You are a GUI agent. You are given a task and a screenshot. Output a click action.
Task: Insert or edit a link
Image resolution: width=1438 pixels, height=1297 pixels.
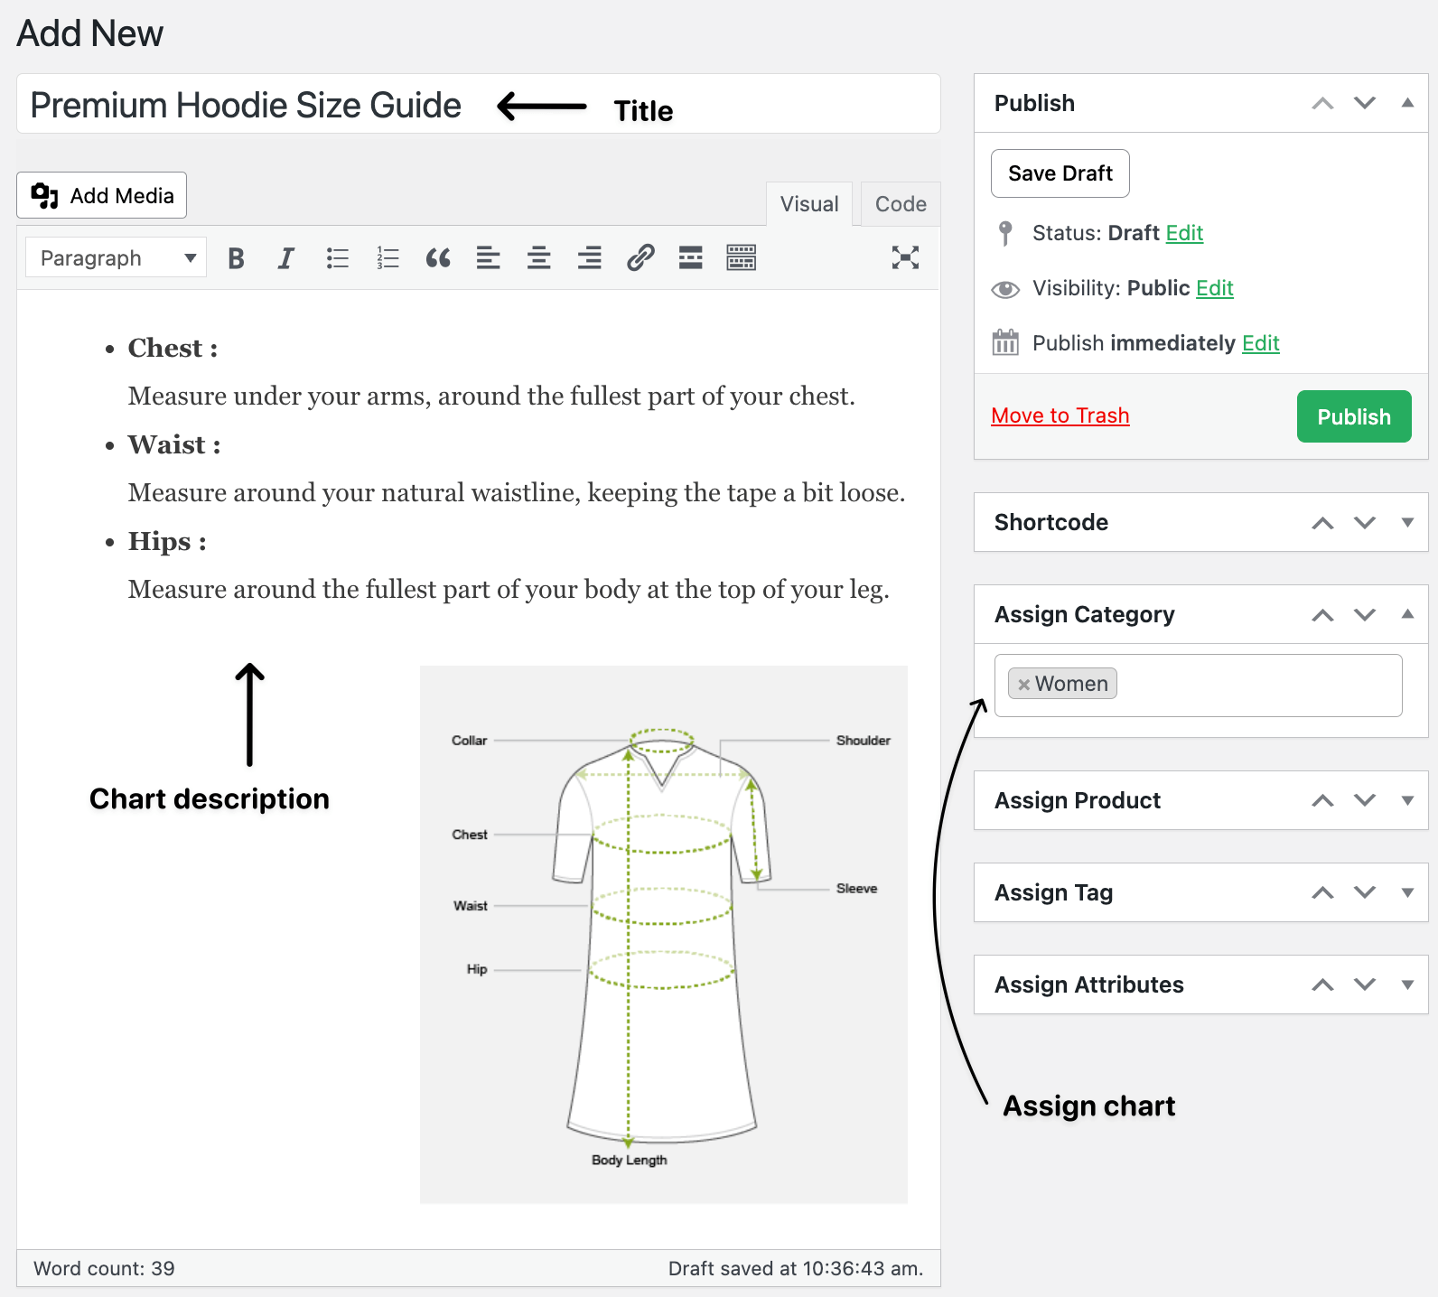(640, 258)
